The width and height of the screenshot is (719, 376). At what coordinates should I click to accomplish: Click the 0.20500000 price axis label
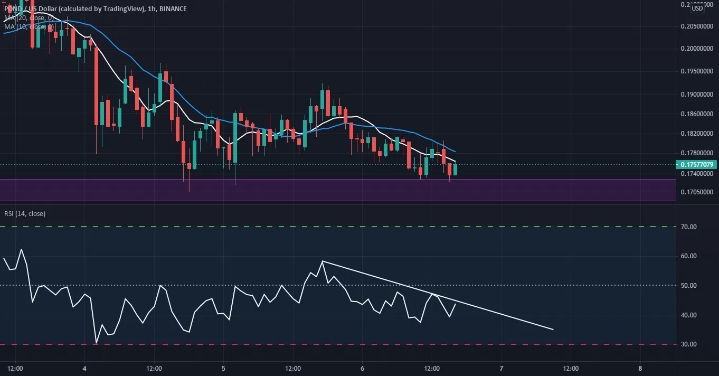pos(696,26)
